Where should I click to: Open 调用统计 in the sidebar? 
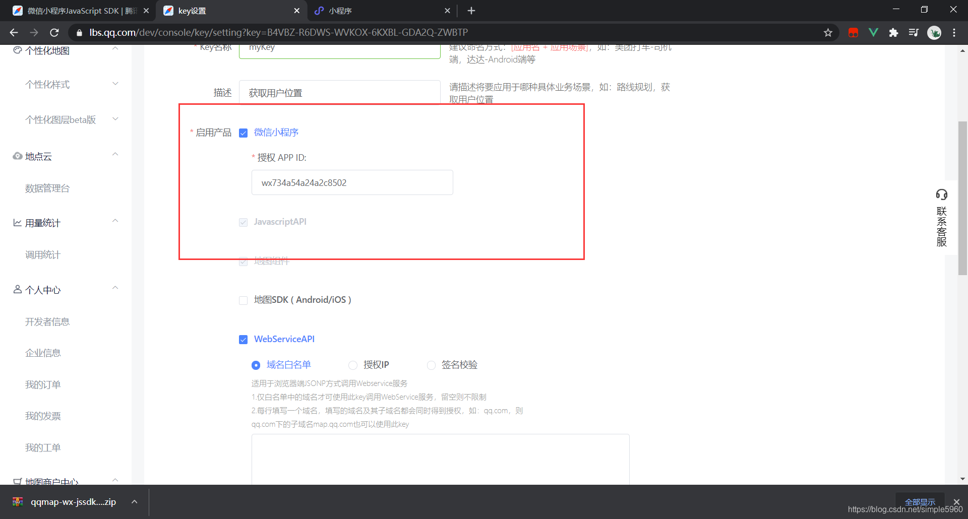click(43, 255)
